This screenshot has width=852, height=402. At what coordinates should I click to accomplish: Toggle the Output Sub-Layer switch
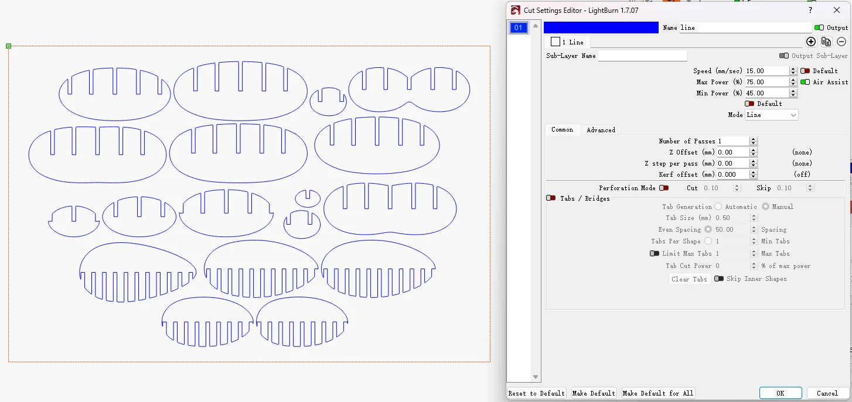pyautogui.click(x=784, y=56)
